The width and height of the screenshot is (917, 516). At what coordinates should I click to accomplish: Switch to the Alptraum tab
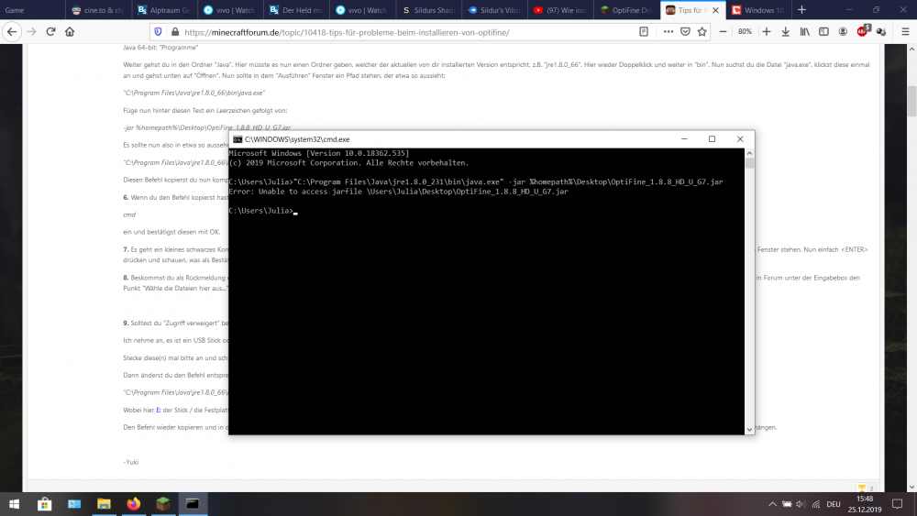pos(164,10)
